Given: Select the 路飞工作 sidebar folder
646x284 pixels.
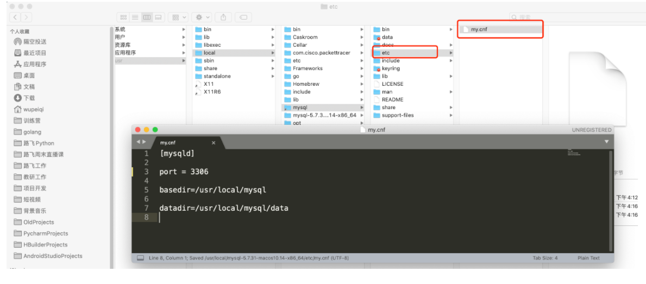Looking at the screenshot, I should [30, 166].
